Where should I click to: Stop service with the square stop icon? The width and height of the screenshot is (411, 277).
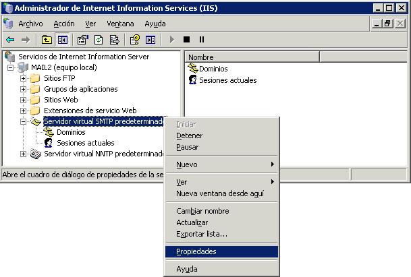186,40
